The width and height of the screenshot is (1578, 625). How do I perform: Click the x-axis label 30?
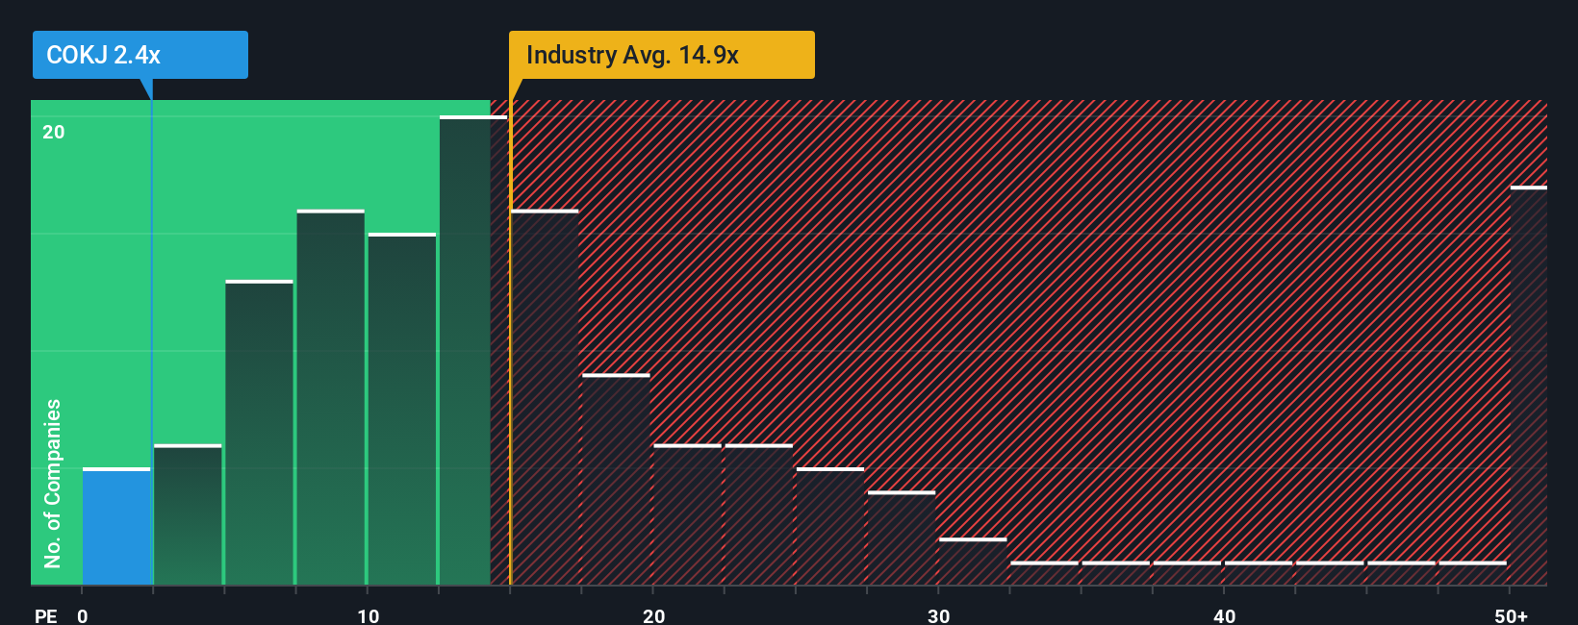(938, 615)
